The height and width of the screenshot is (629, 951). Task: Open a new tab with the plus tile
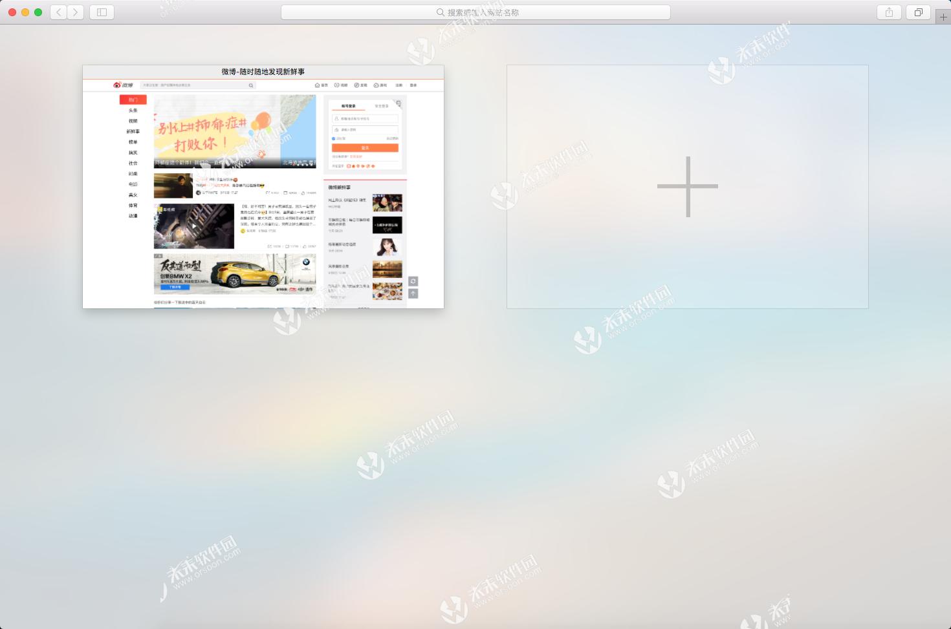coord(688,186)
